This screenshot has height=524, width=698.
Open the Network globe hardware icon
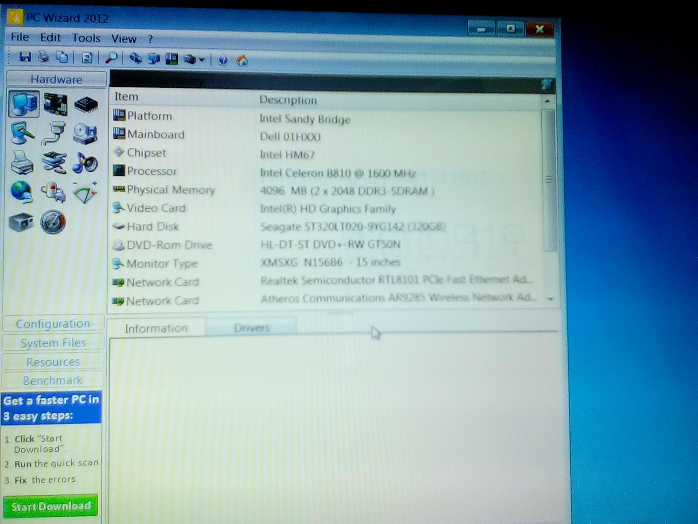[x=21, y=192]
